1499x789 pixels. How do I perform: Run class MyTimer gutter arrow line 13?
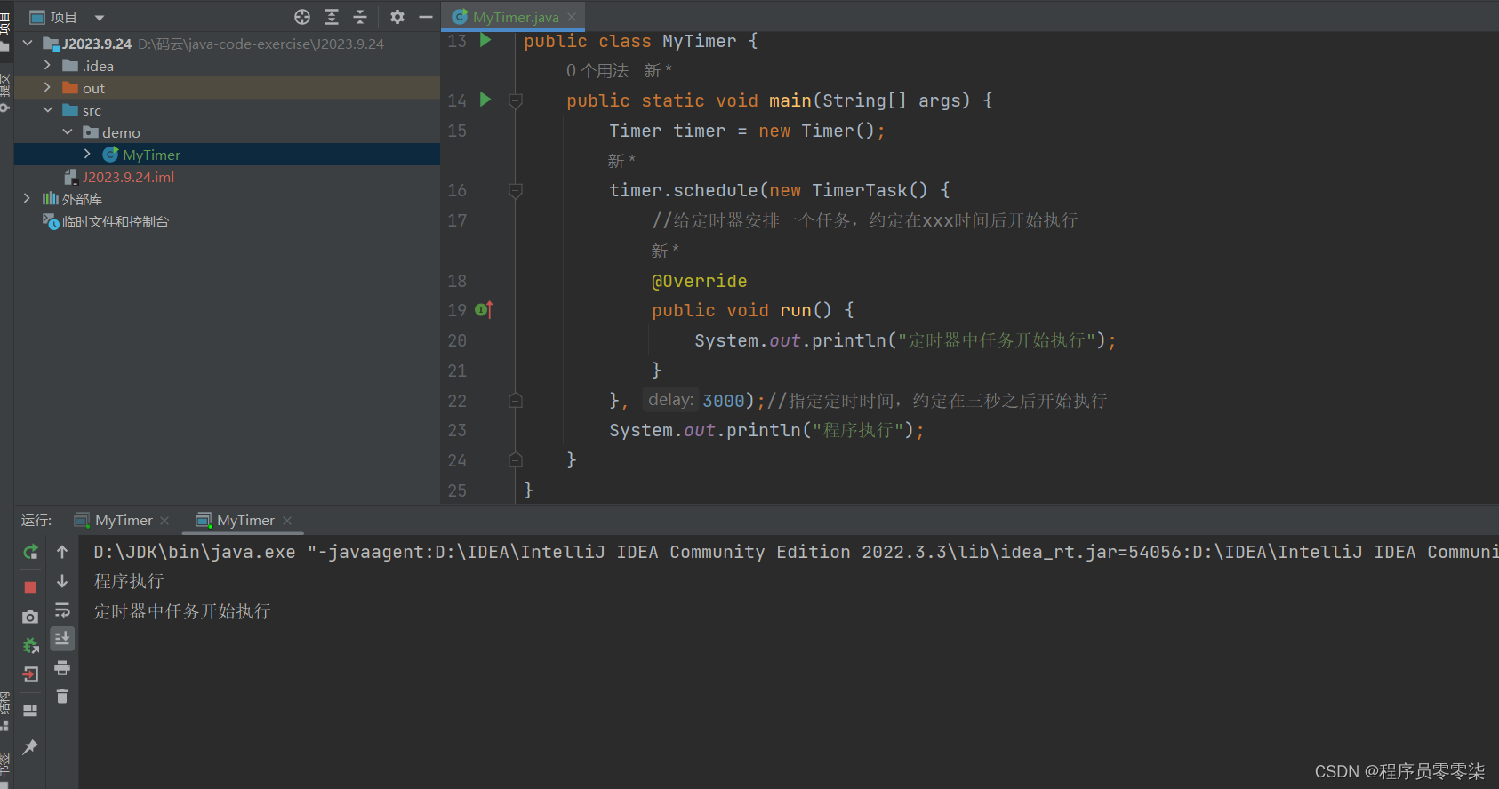click(x=485, y=40)
